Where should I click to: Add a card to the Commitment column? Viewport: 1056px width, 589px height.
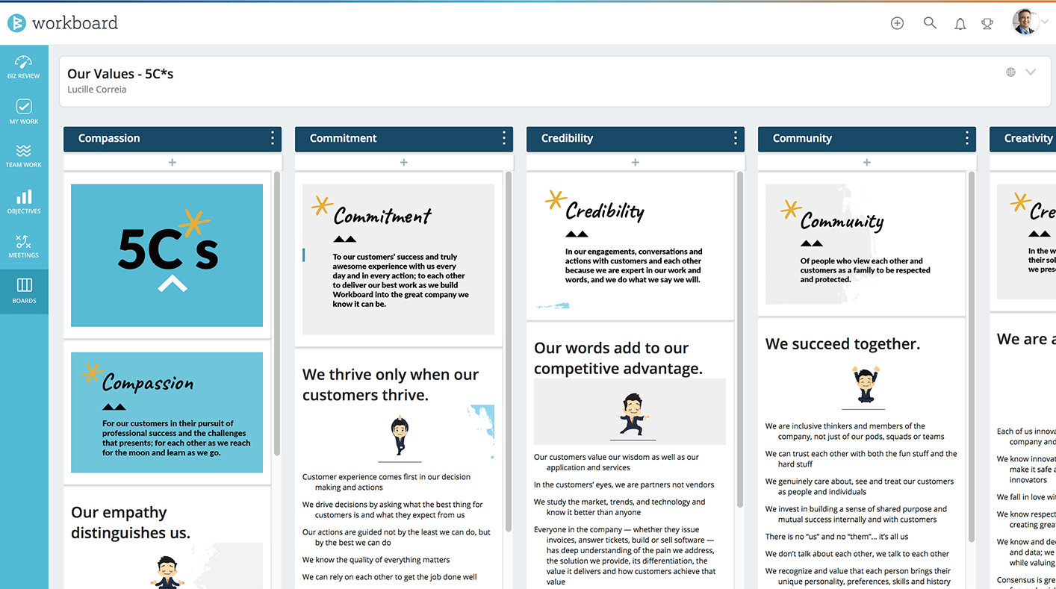coord(404,162)
